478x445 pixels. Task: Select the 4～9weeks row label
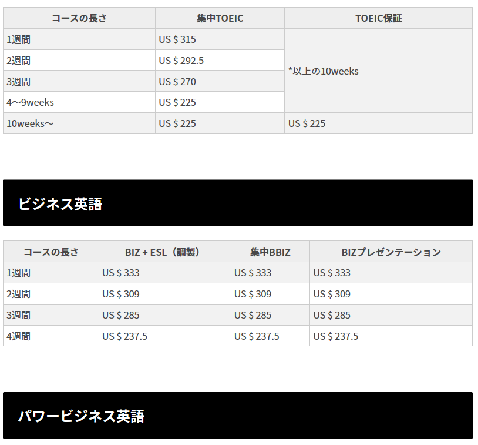tap(30, 102)
